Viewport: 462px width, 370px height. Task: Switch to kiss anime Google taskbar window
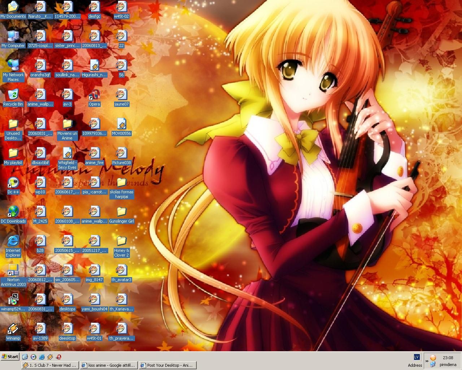(109, 365)
